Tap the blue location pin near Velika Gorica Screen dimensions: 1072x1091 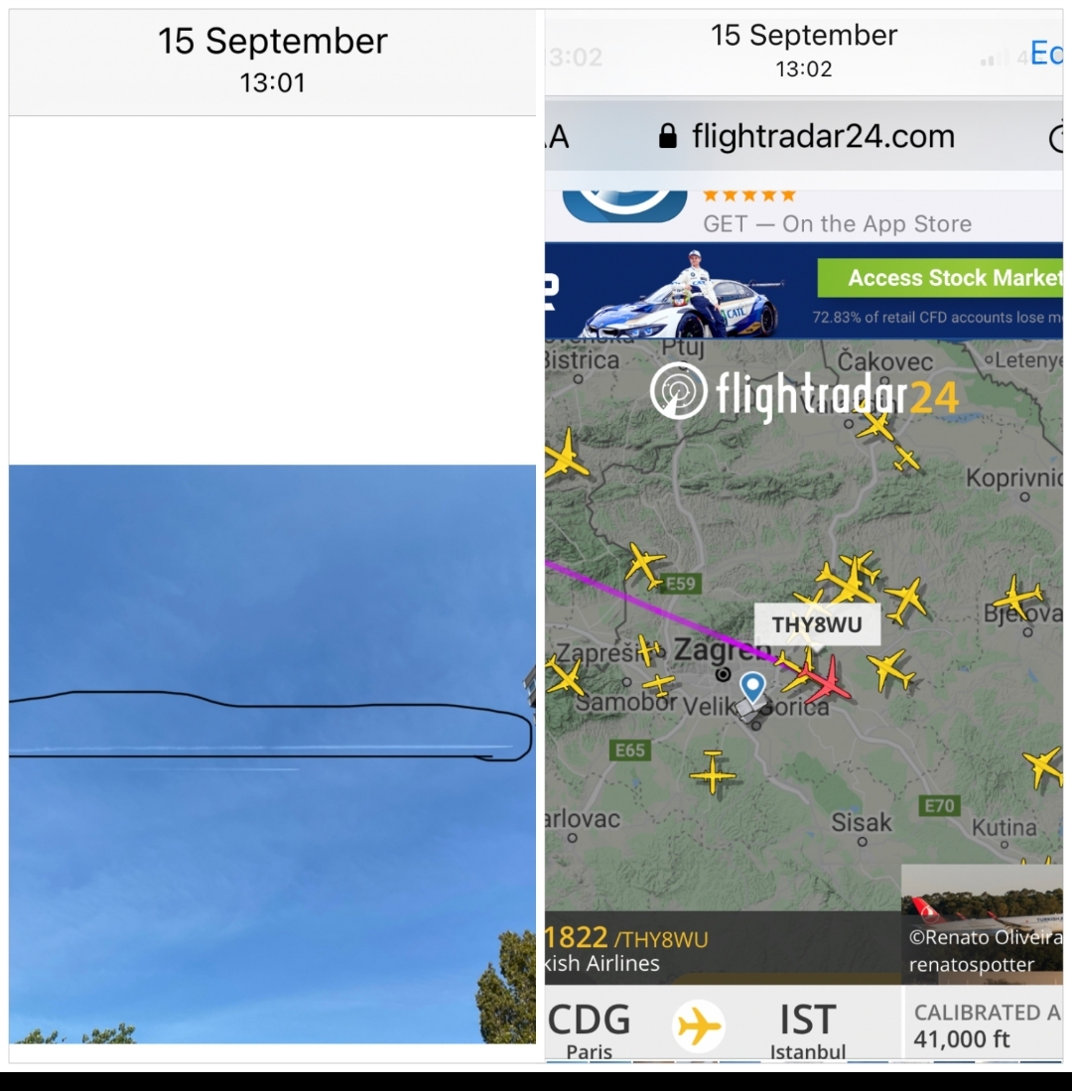(752, 687)
